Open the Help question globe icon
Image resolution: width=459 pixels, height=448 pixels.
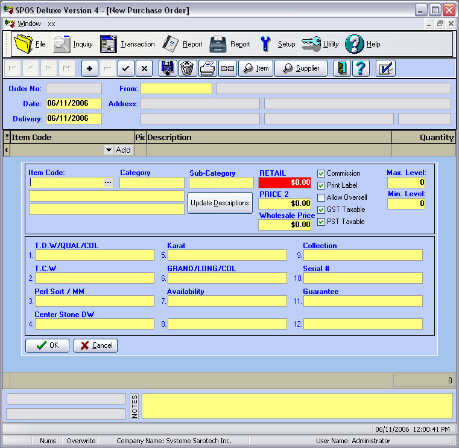354,44
